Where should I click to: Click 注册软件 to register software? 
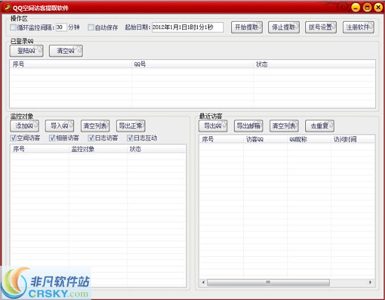(358, 27)
